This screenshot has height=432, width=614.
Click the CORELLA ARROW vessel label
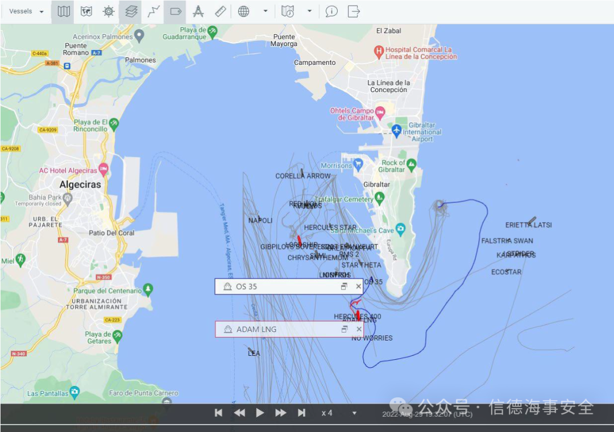tap(302, 176)
